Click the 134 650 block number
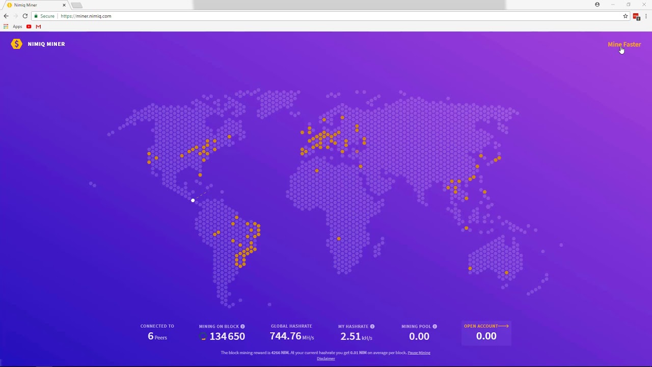 point(227,336)
